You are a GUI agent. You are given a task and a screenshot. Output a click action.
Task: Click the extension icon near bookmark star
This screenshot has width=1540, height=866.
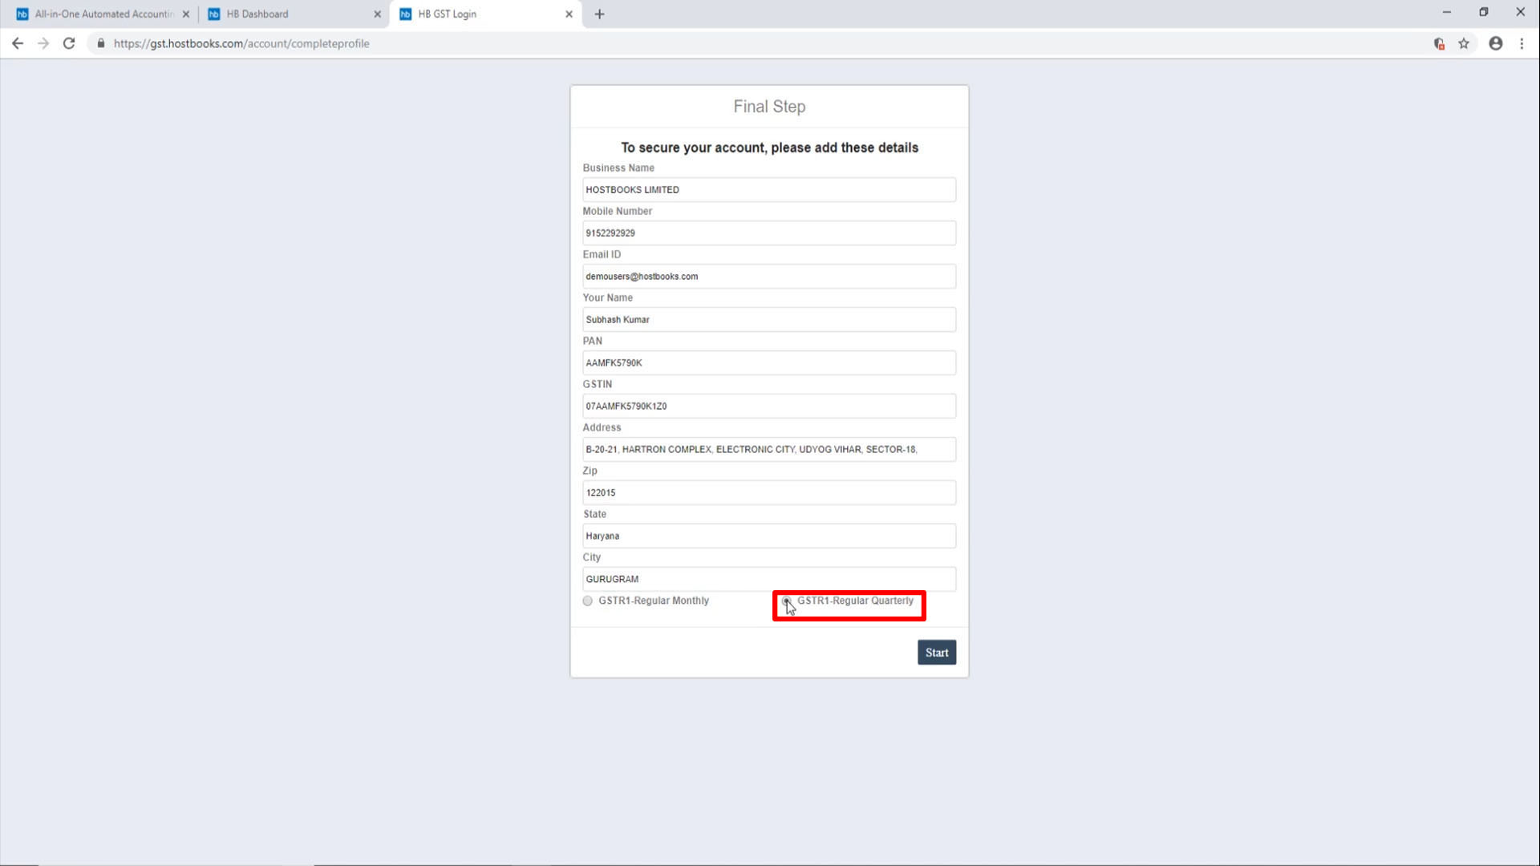(x=1439, y=43)
